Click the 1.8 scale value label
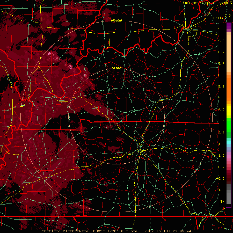The image size is (233, 233). point(221,144)
